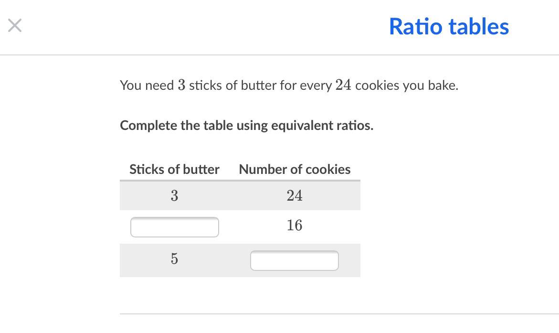
Task: Select the Number of cookies column header
Action: tap(295, 170)
